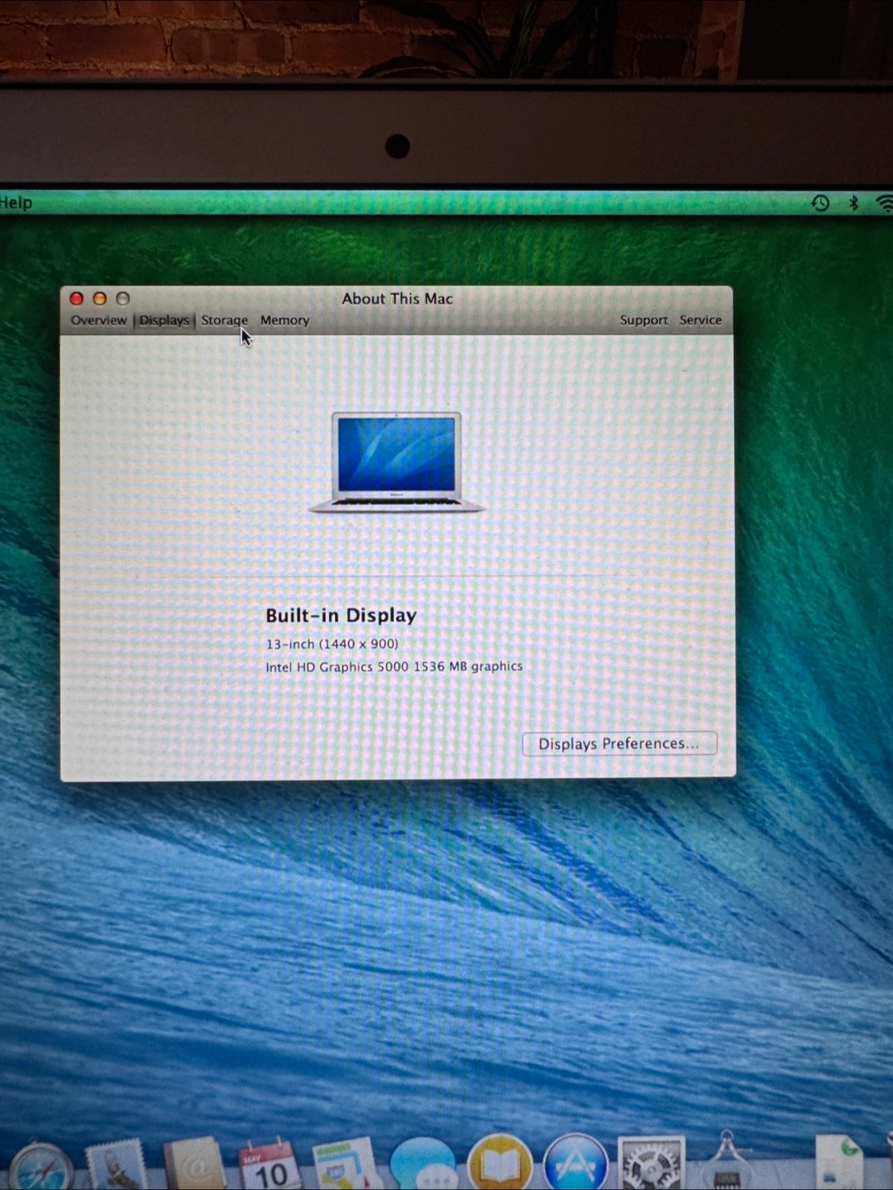Open the App Store in the Dock

point(576,1162)
